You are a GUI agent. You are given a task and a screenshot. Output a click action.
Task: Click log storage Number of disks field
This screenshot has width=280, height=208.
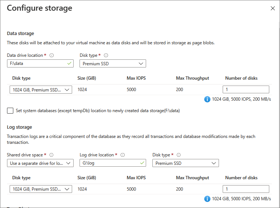(246, 189)
